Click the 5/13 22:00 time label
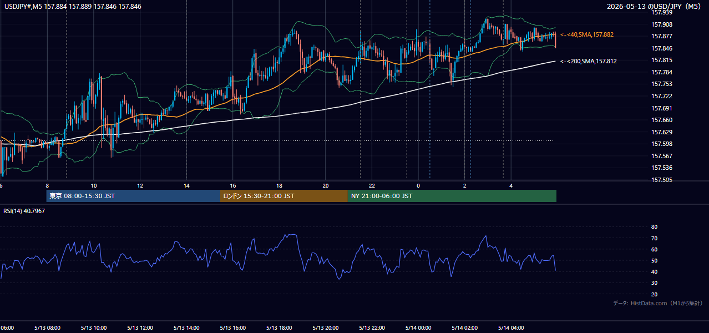This screenshot has width=709, height=333. (372, 328)
